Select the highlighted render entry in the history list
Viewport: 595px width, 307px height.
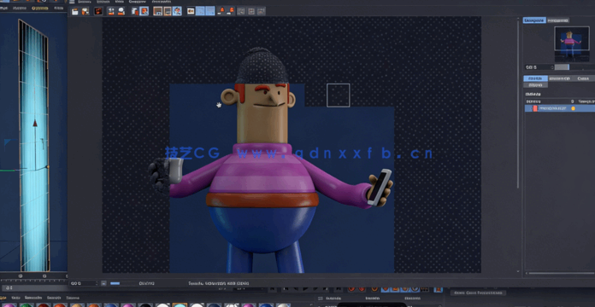pyautogui.click(x=560, y=108)
